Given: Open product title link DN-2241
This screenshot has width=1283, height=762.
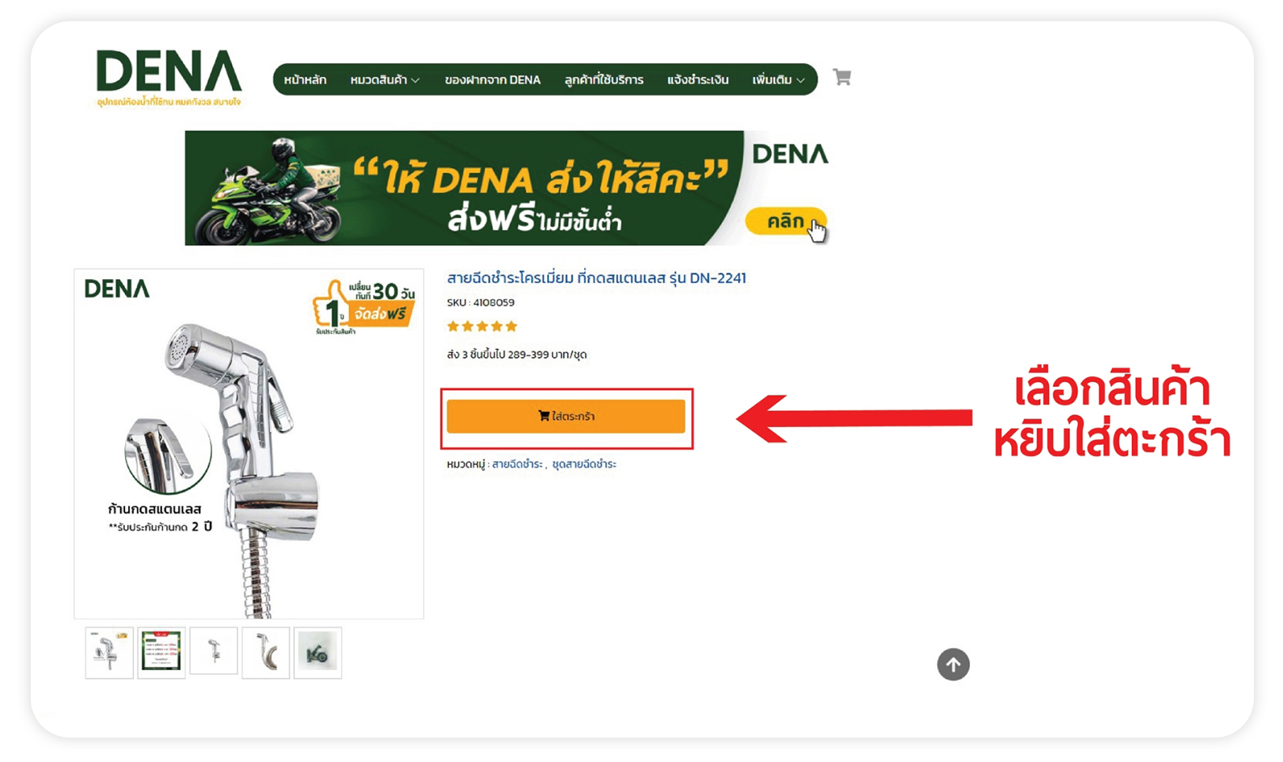Looking at the screenshot, I should tap(597, 278).
